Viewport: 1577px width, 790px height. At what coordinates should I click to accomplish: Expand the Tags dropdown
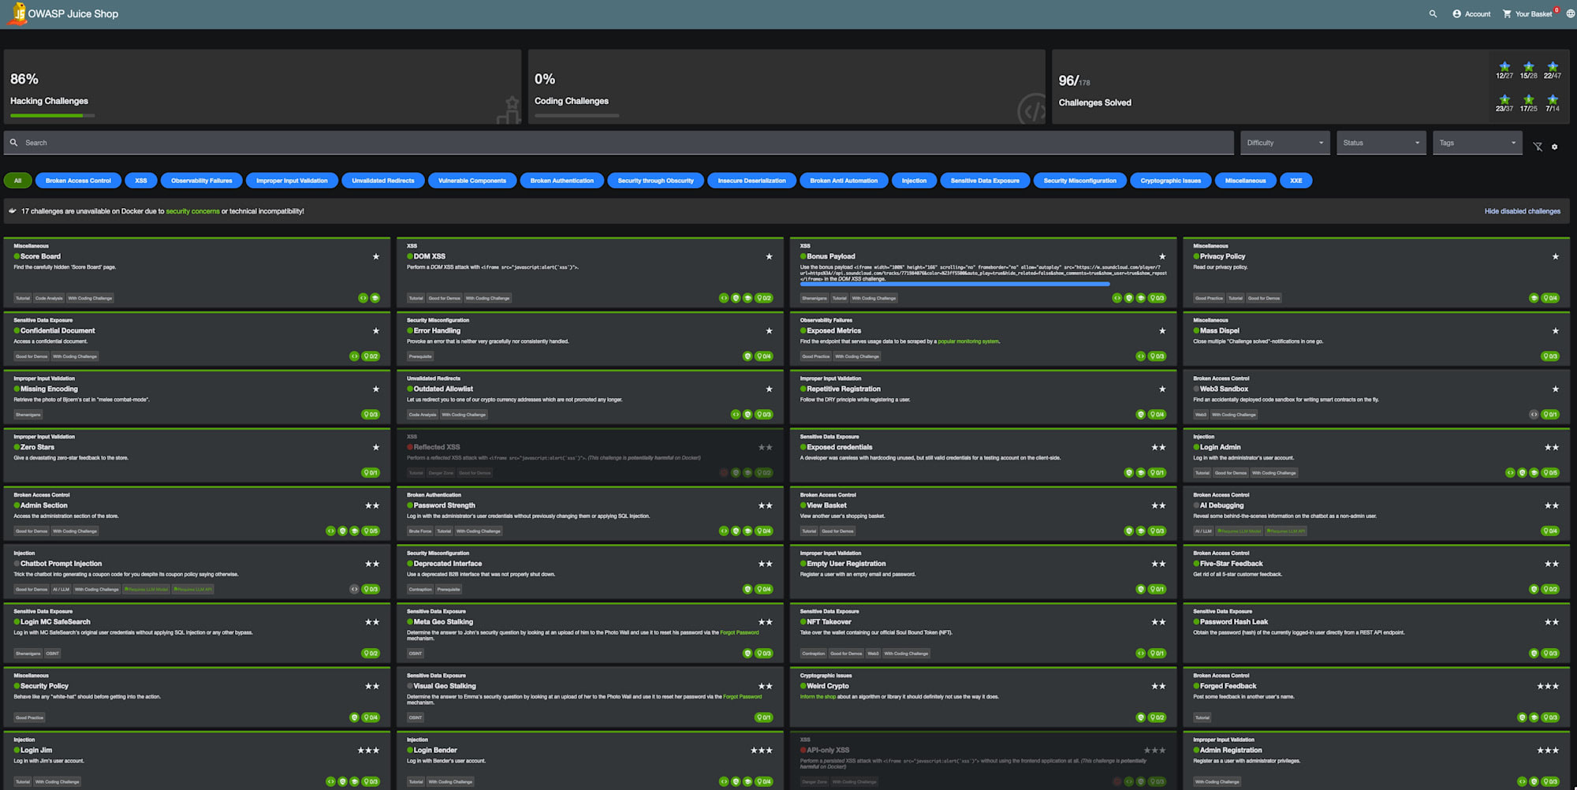1477,143
